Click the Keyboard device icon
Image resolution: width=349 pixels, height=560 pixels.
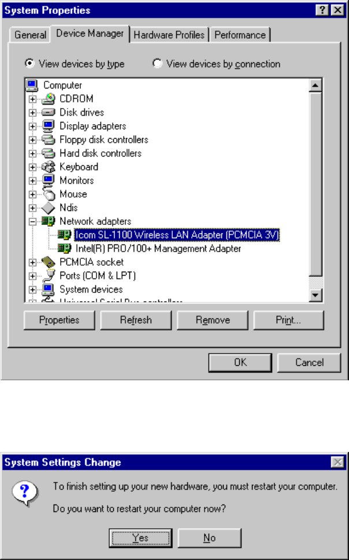[48, 167]
